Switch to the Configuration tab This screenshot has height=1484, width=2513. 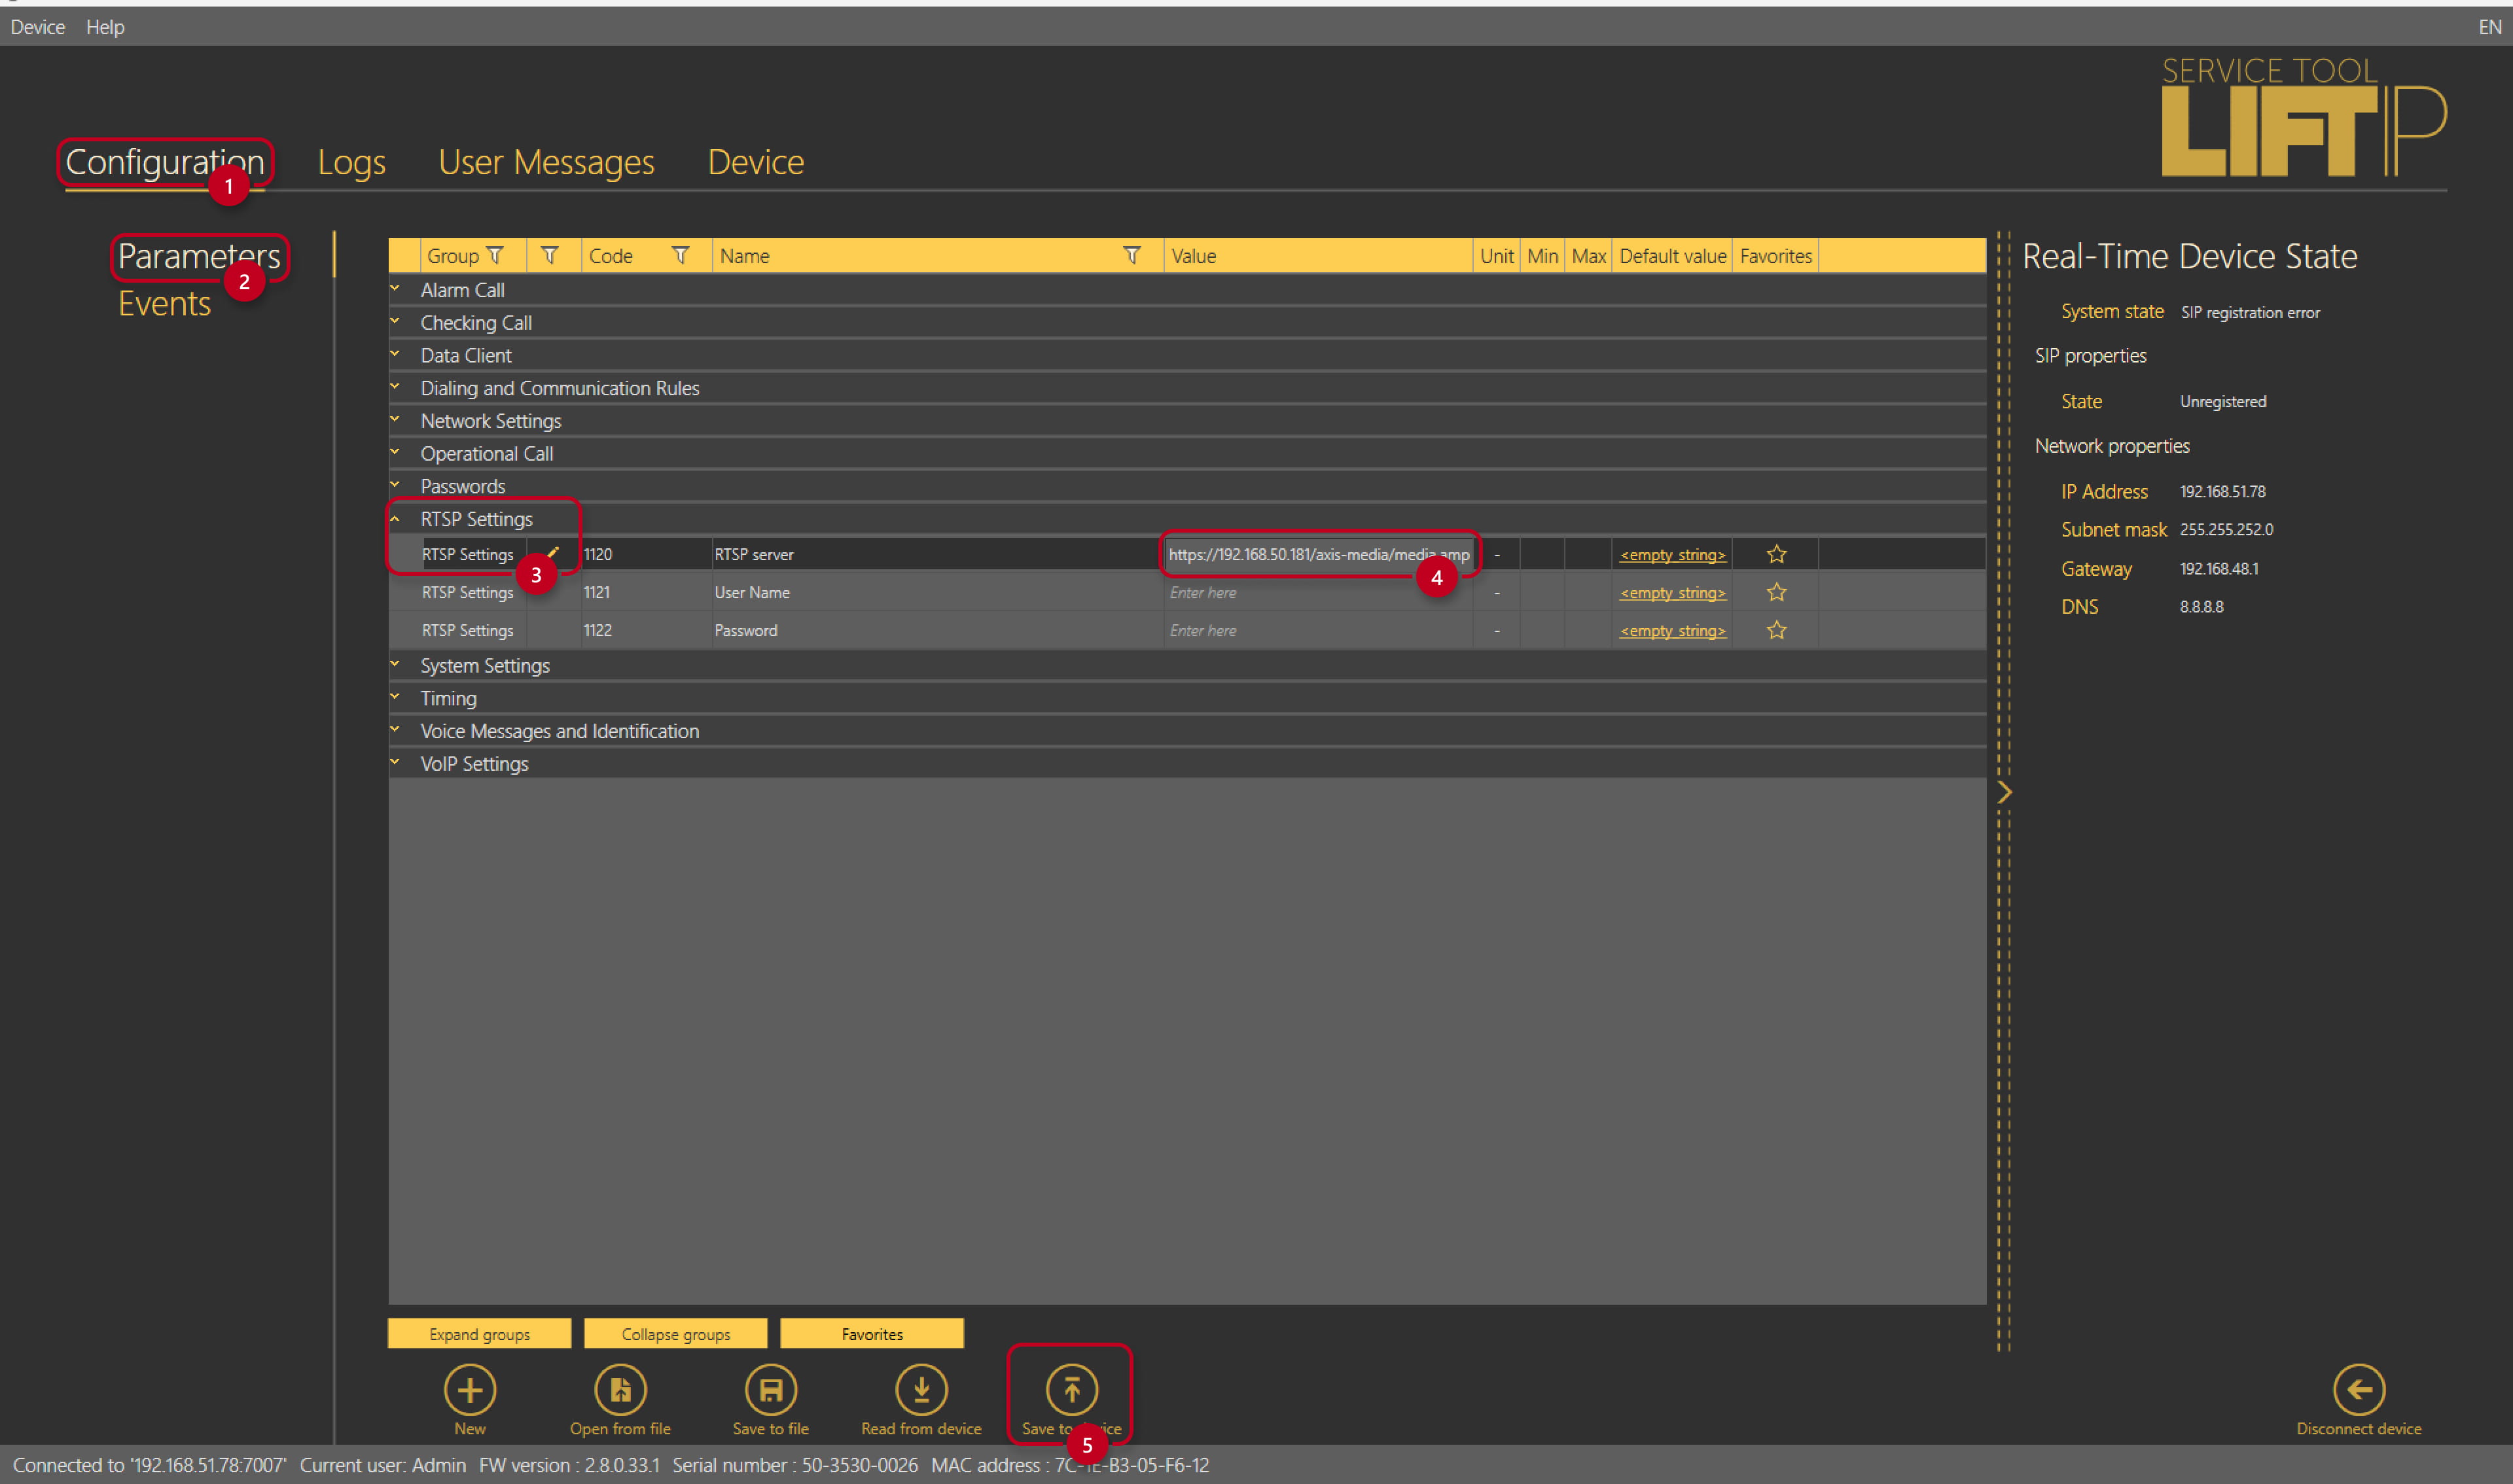tap(165, 162)
